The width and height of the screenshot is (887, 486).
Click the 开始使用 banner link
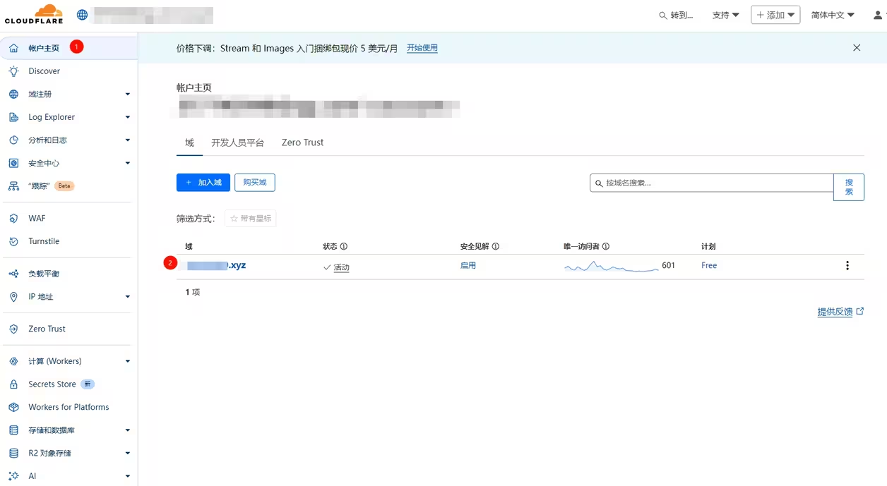click(x=422, y=48)
